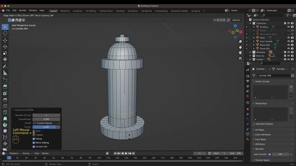Select the Poly Build tool
The width and height of the screenshot is (296, 166).
point(5,119)
